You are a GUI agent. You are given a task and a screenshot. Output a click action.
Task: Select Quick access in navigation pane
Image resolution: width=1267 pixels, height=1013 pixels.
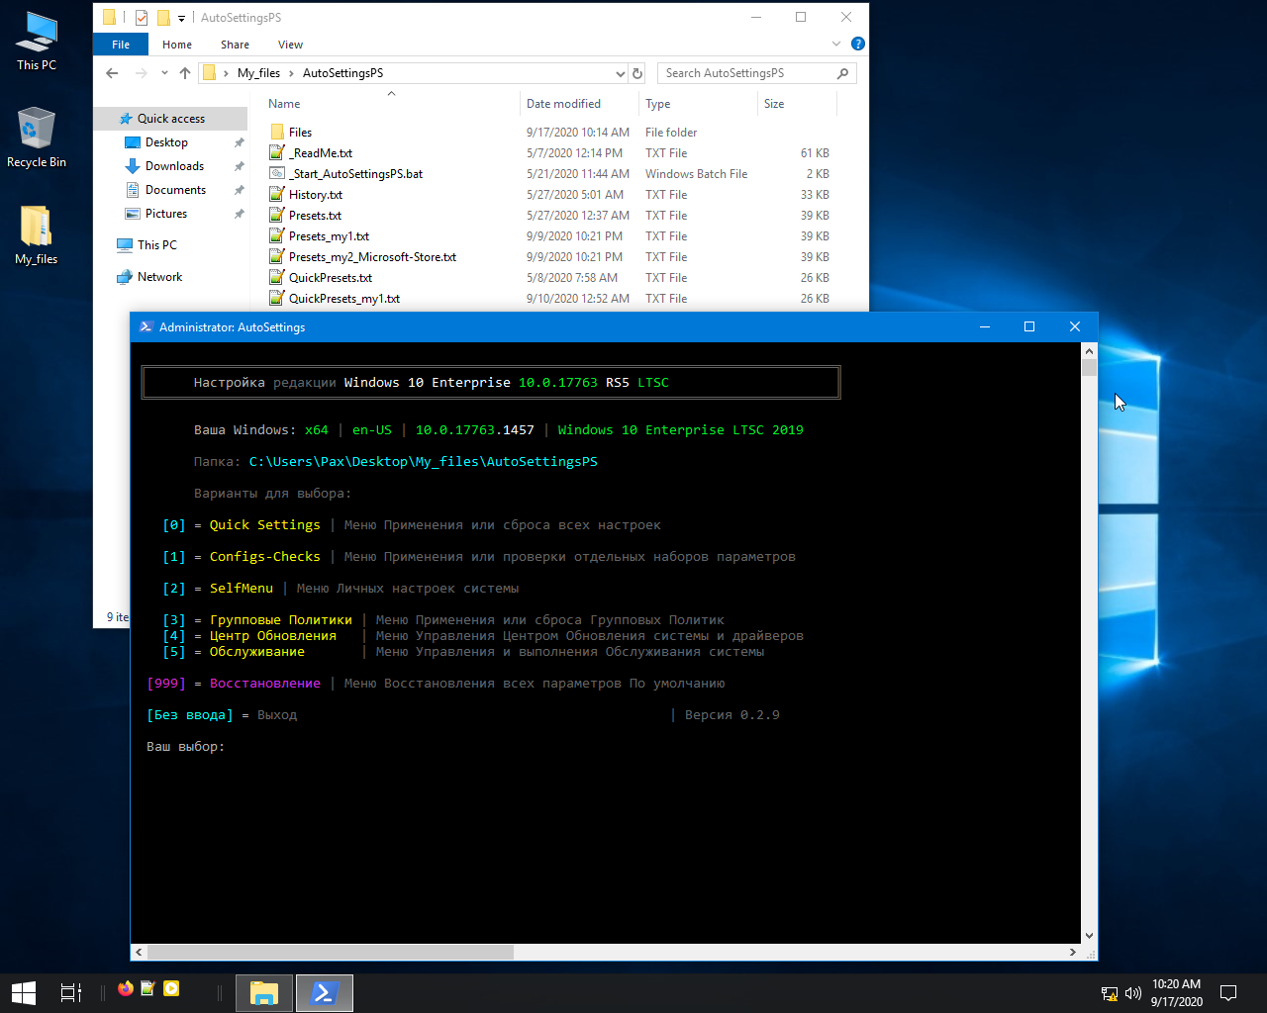(170, 119)
